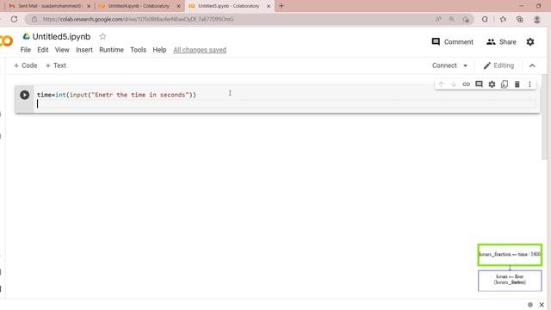Close the bottom status bar

pos(542,305)
